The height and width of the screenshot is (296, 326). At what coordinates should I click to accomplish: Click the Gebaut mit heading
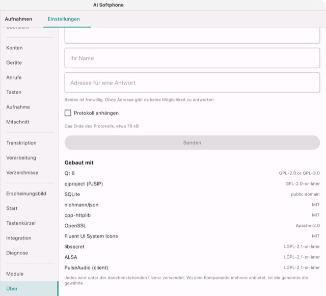79,163
